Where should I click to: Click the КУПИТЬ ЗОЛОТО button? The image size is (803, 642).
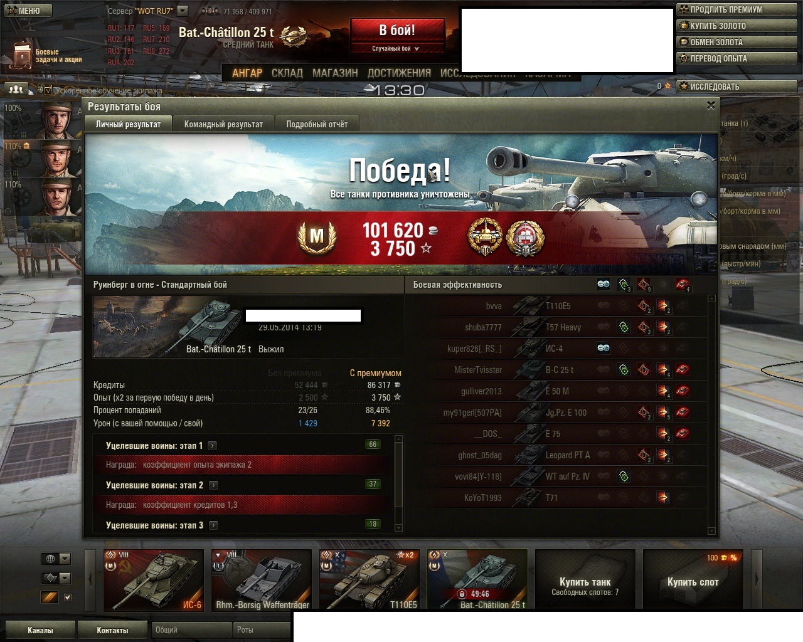pos(737,26)
